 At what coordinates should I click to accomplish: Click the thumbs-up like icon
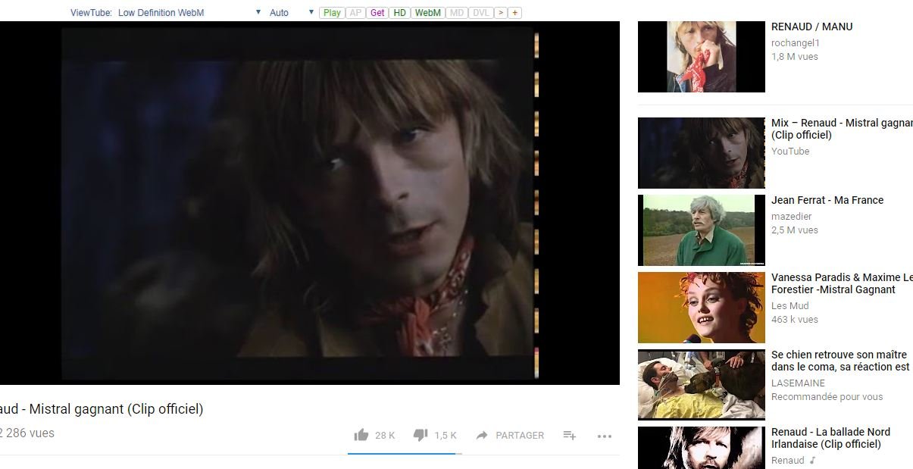[x=361, y=435]
